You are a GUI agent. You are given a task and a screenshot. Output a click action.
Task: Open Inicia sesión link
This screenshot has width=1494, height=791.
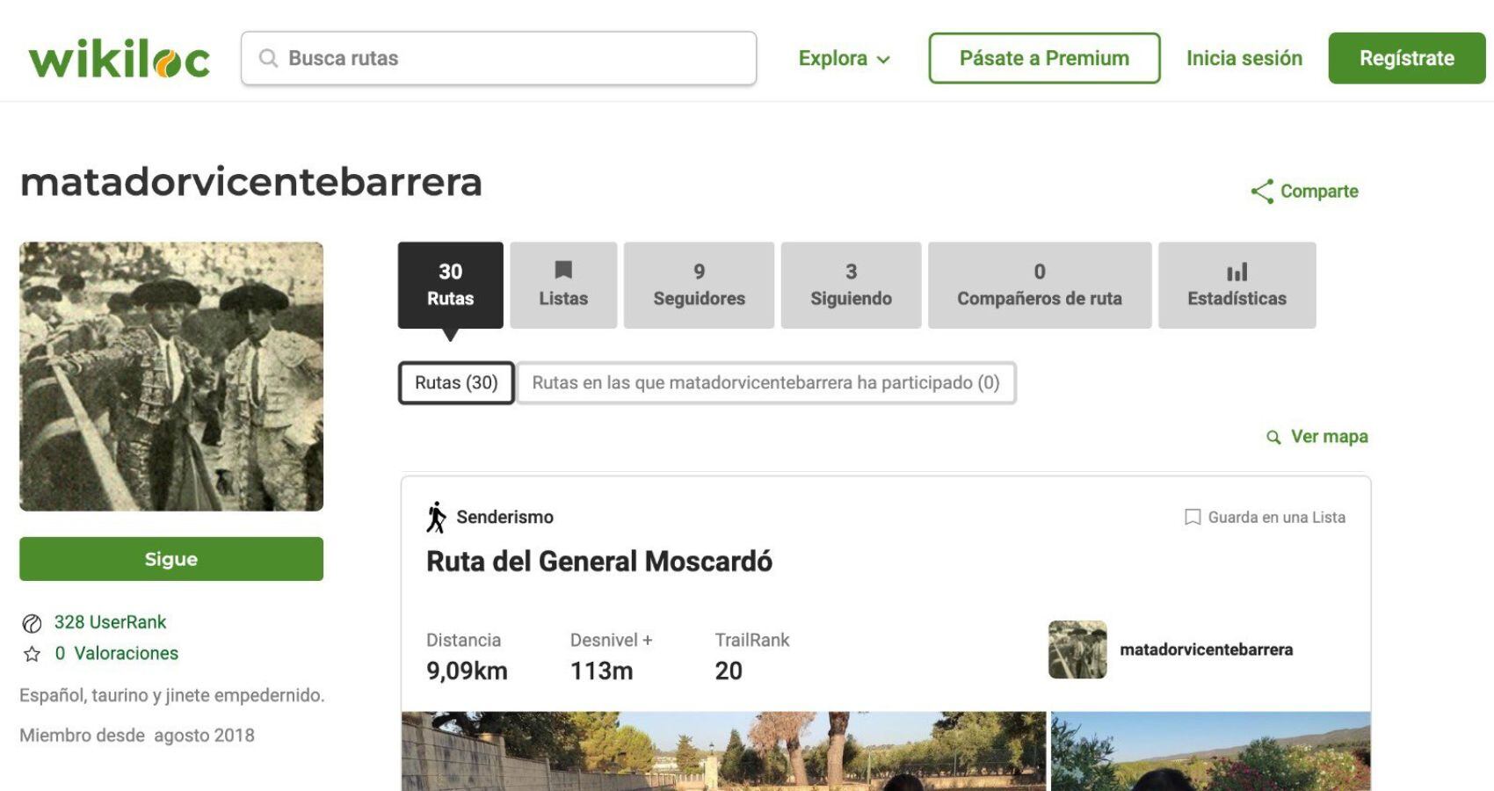coord(1244,58)
